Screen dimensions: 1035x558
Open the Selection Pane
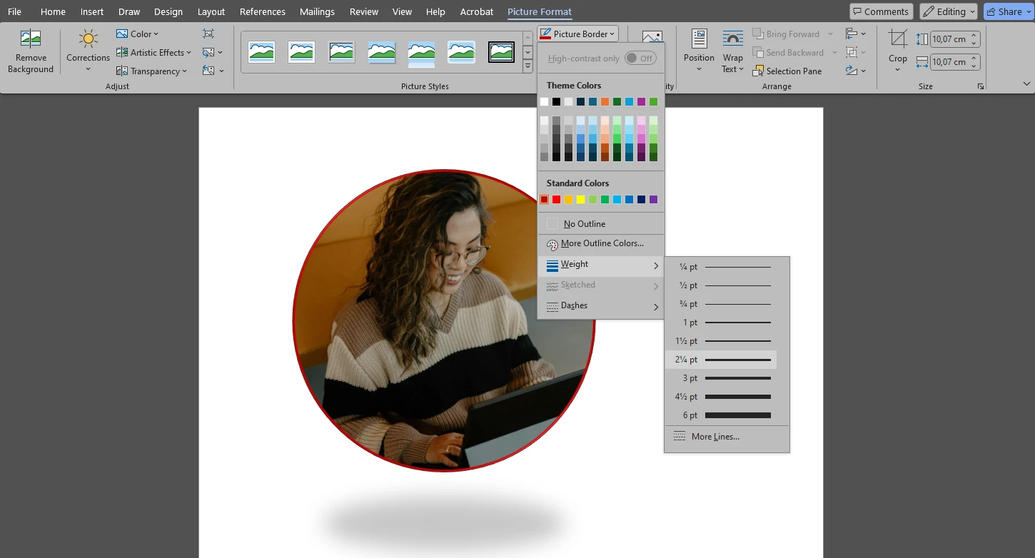pos(787,71)
